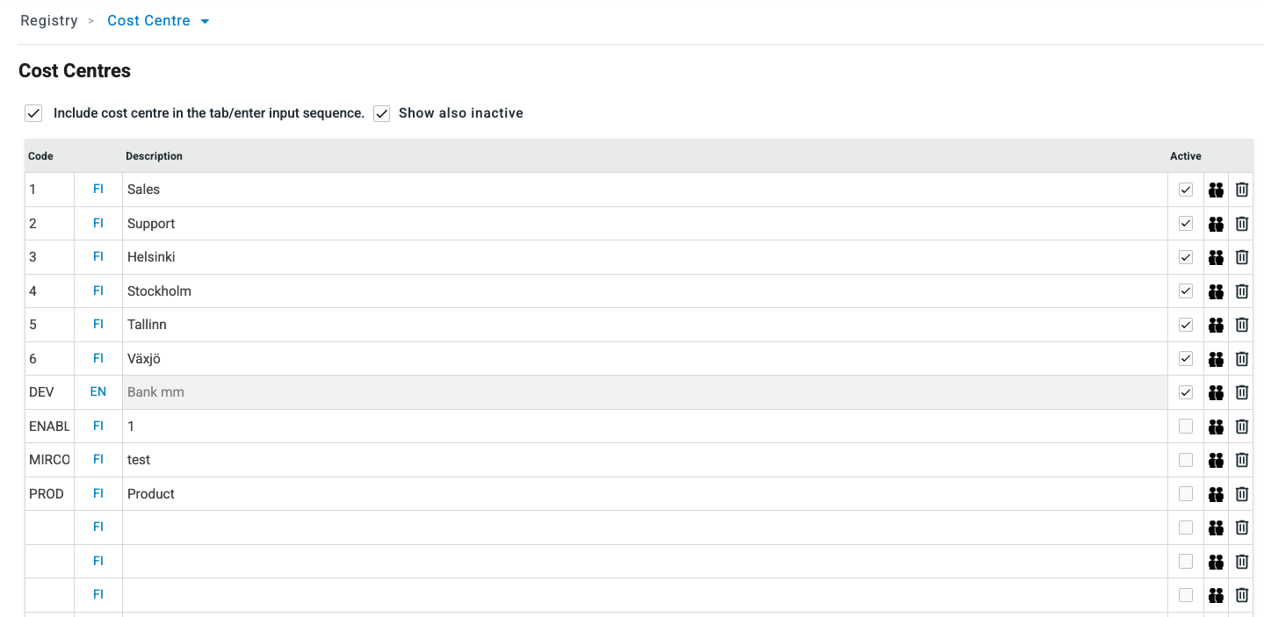Screen dimensions: 1264x617
Task: Click the Helsinki description field
Action: coord(645,257)
